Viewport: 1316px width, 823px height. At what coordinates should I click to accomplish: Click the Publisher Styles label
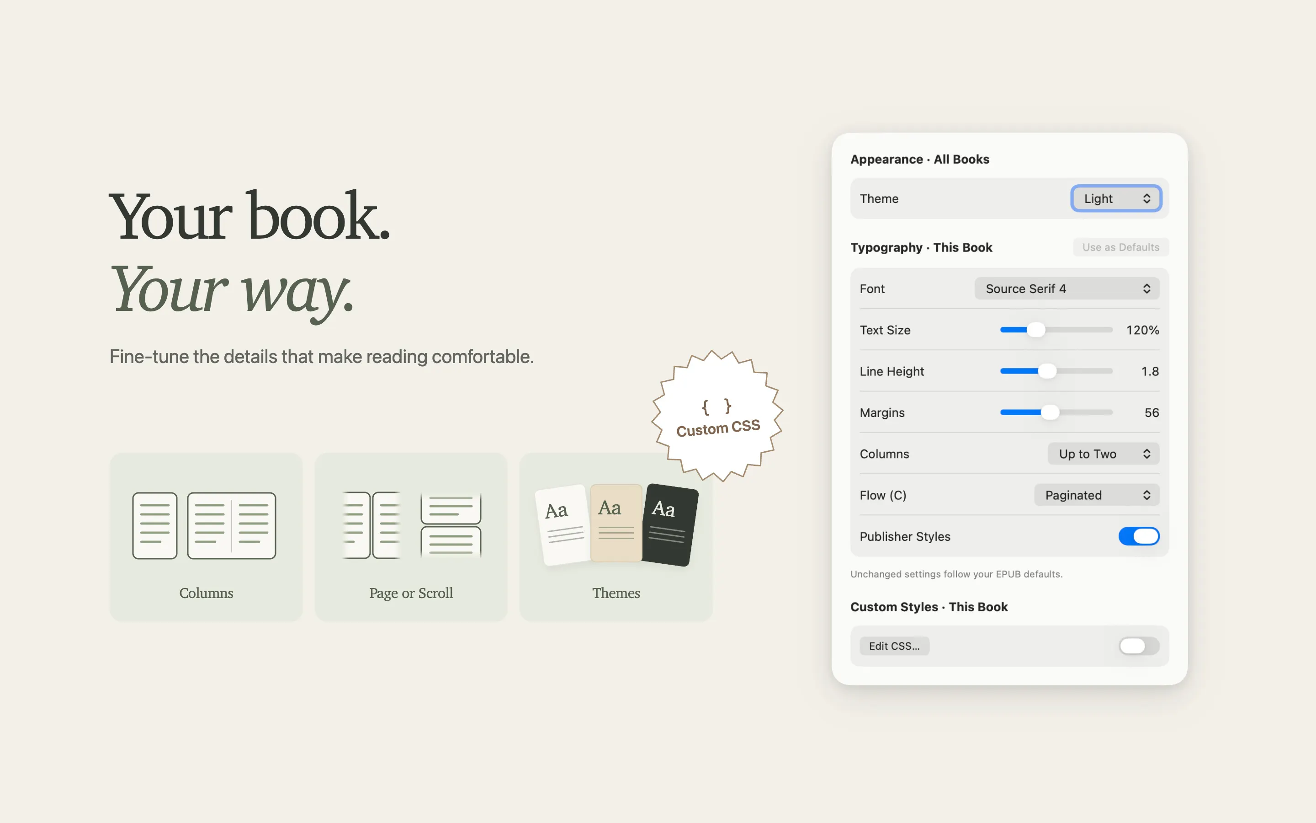click(905, 537)
